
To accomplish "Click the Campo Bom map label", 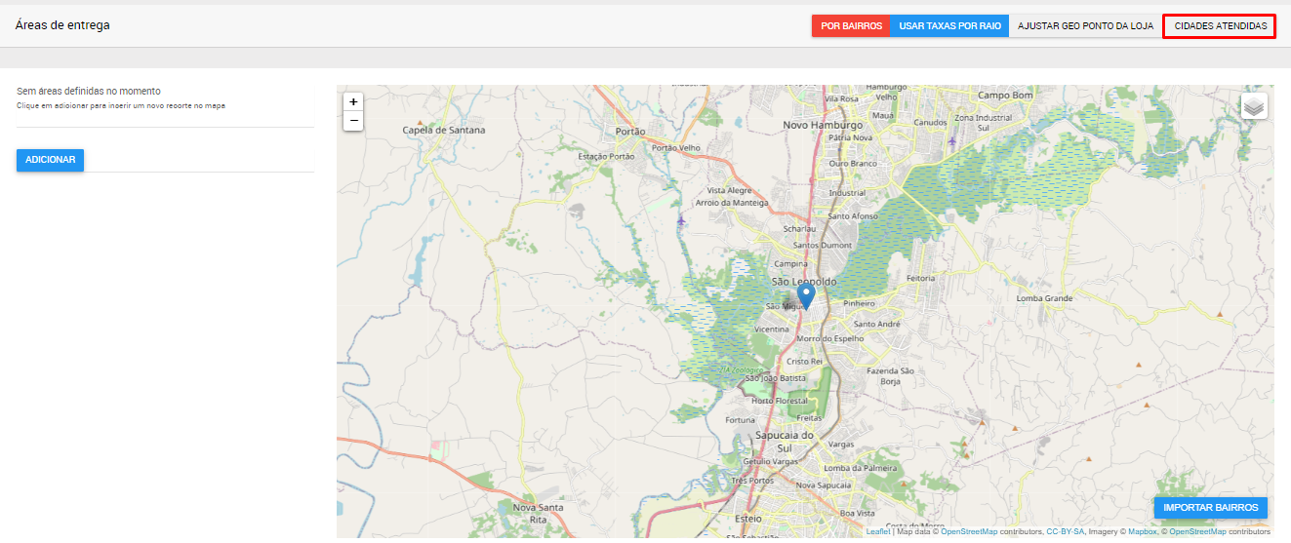I will click(1005, 96).
